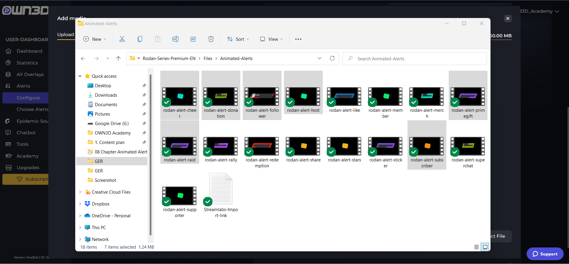
Task: Select the Streamlabs-Import-link text file
Action: (x=221, y=195)
